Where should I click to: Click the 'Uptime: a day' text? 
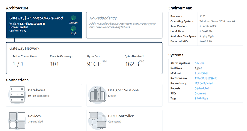(18, 31)
